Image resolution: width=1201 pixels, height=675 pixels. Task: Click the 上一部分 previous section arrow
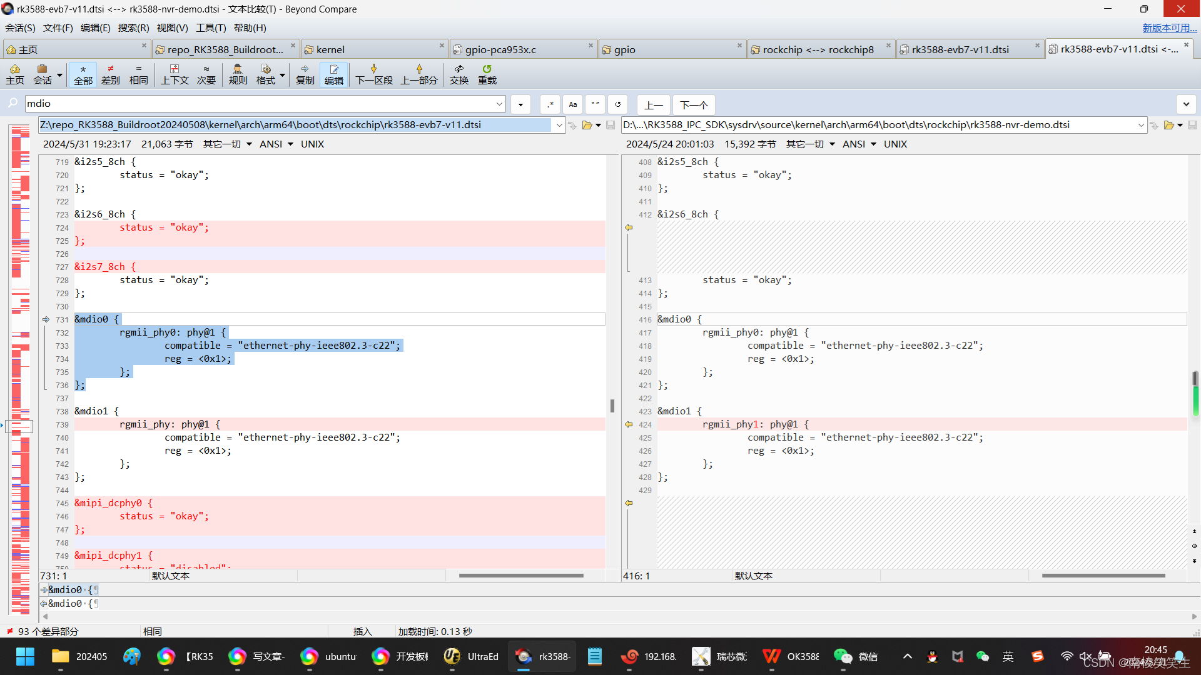click(x=418, y=74)
